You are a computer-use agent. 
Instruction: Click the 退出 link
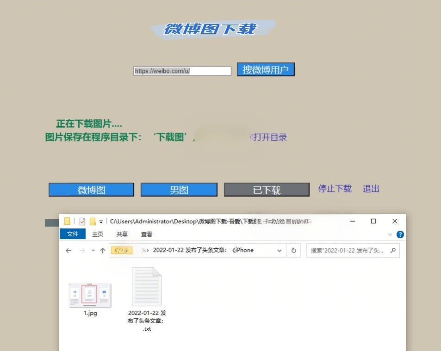pos(371,189)
